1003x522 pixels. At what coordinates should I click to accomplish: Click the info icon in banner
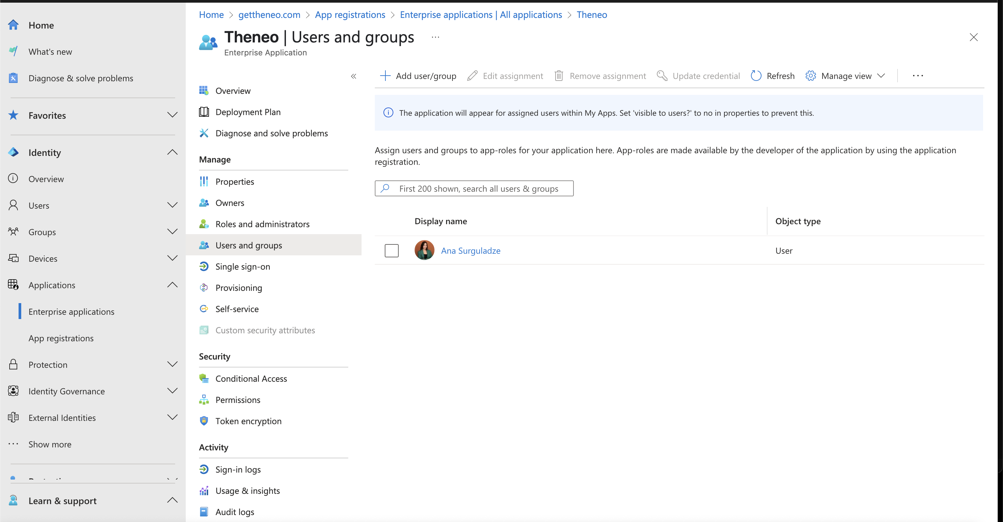[388, 113]
